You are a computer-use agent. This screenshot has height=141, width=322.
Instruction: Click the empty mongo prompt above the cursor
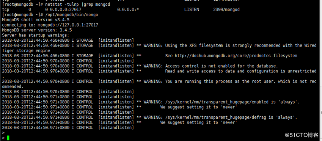click(x=3, y=133)
